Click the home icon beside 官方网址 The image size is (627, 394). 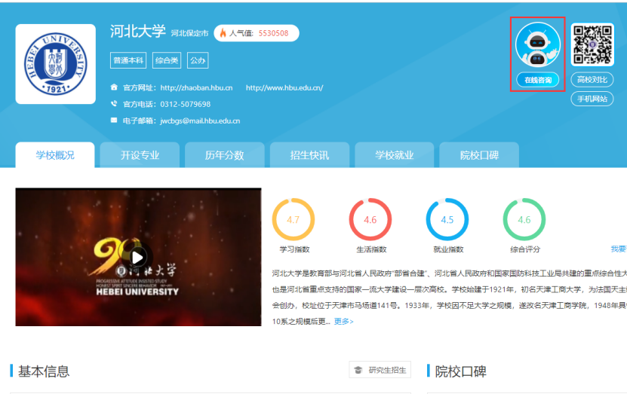click(114, 87)
